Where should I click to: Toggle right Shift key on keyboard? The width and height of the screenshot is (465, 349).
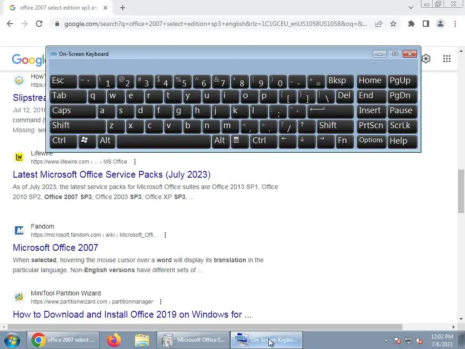[336, 126]
